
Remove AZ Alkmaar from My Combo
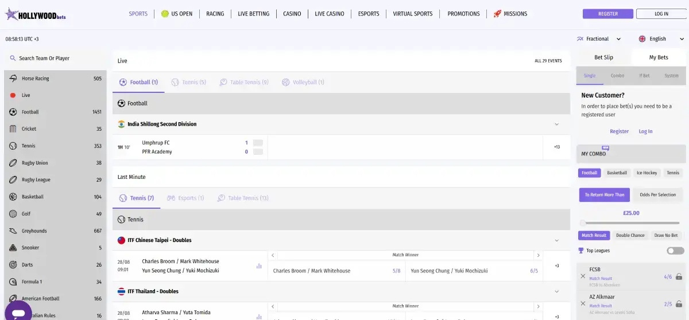coord(583,304)
